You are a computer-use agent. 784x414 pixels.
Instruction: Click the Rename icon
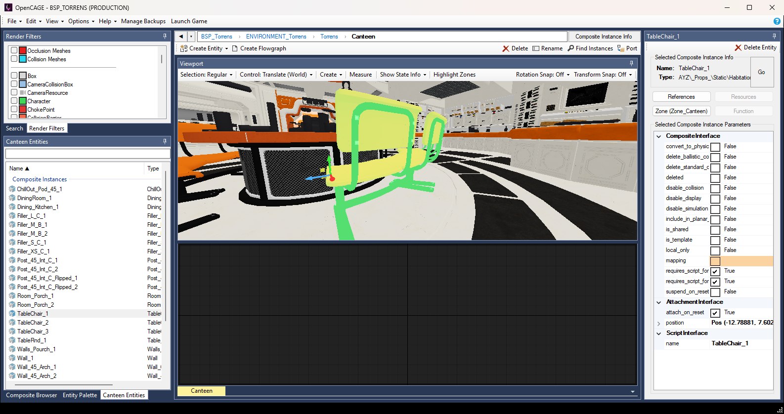coord(535,48)
